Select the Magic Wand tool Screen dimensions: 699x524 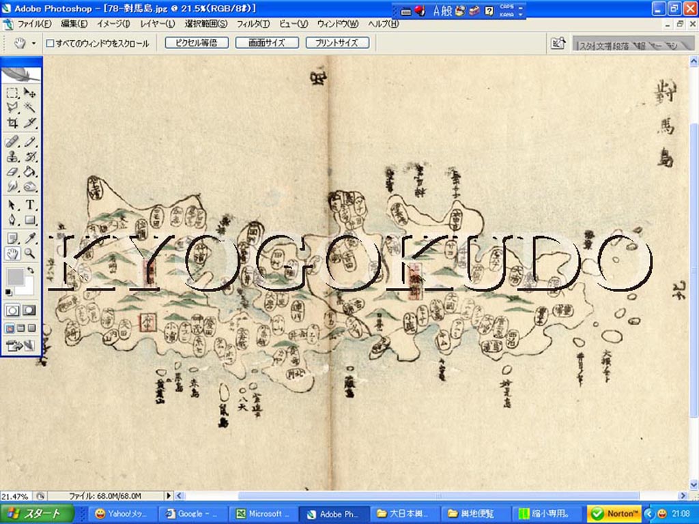pyautogui.click(x=30, y=107)
